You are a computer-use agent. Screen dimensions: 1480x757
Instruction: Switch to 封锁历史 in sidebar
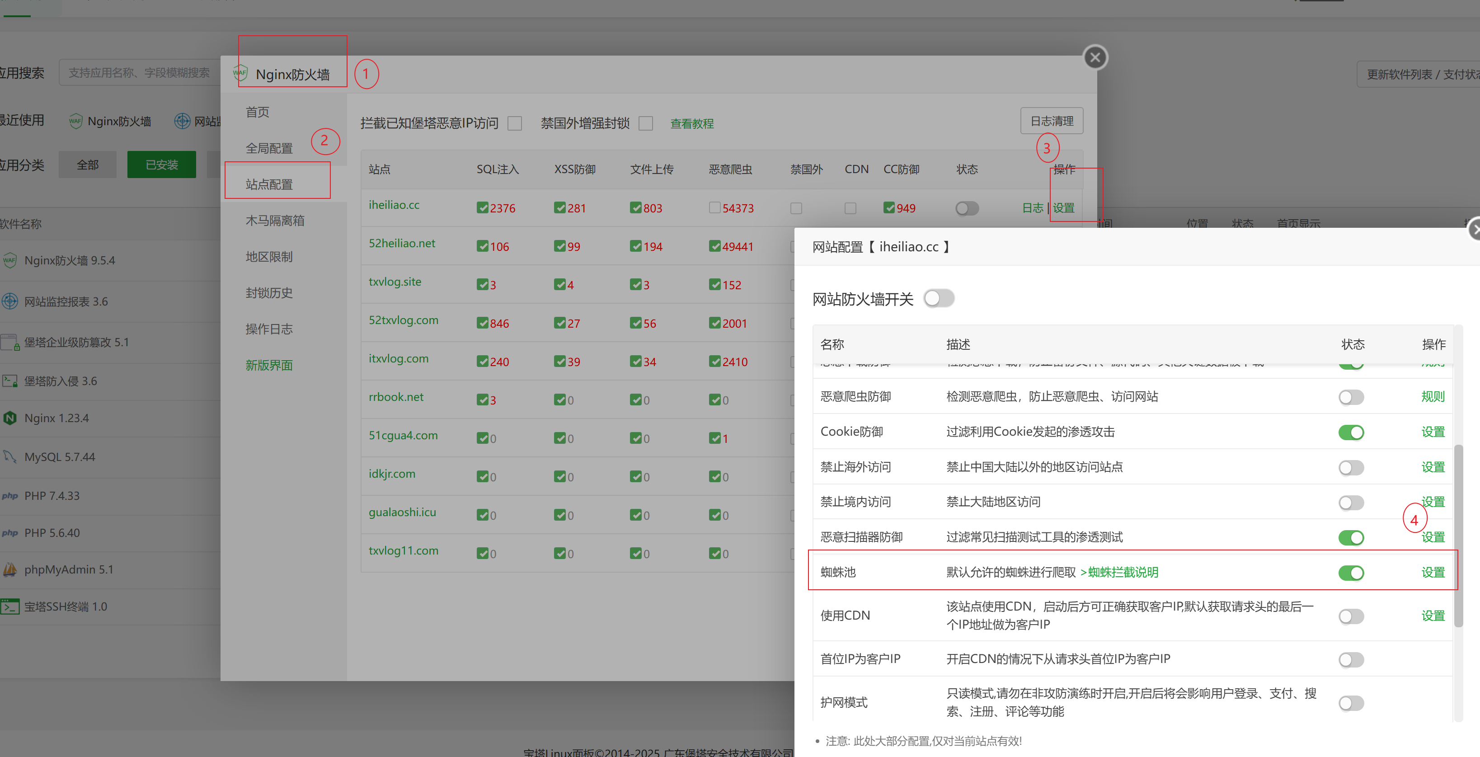click(x=269, y=292)
